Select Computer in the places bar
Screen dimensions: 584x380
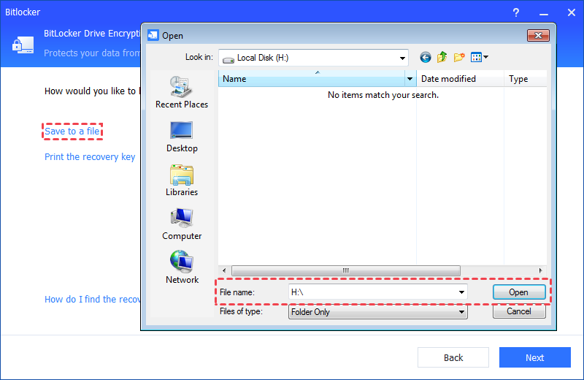[182, 224]
